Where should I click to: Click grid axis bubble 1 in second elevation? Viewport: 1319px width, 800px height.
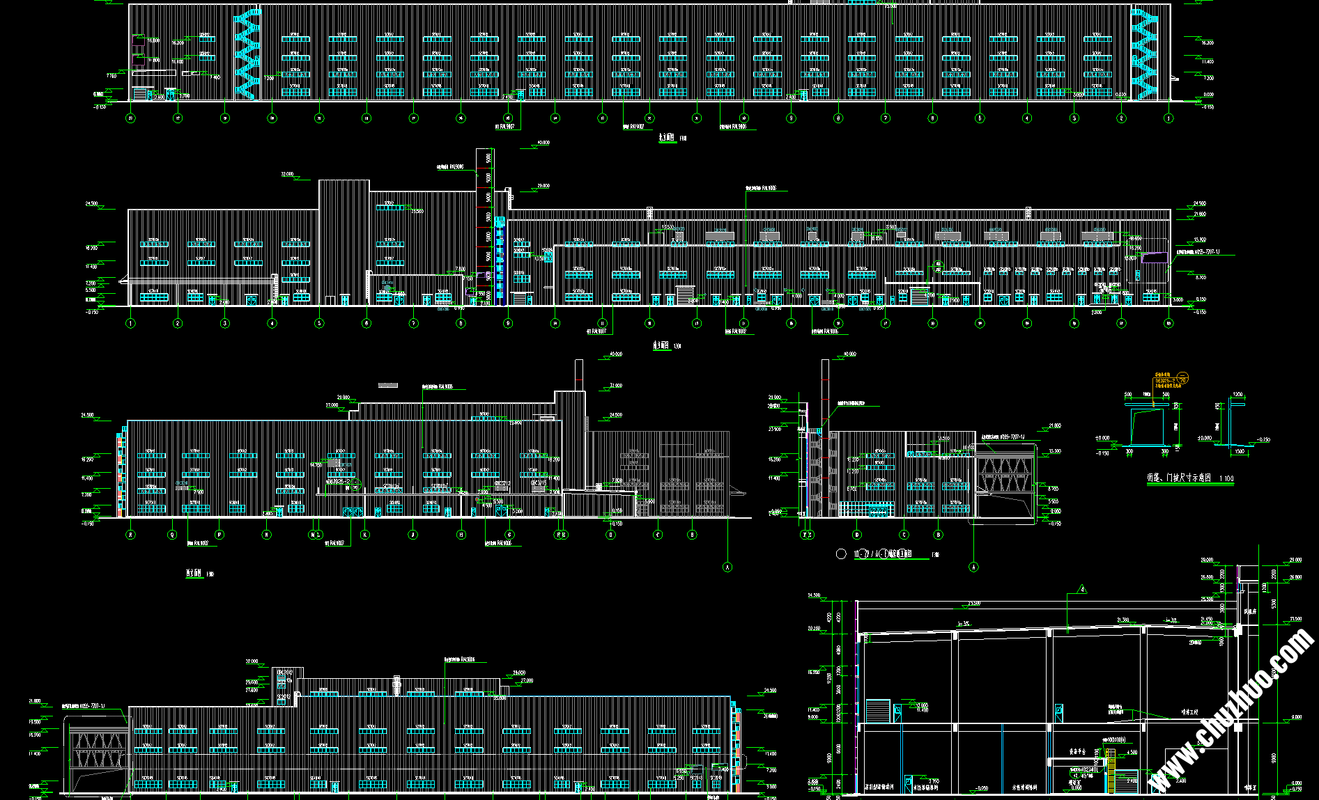click(x=130, y=323)
